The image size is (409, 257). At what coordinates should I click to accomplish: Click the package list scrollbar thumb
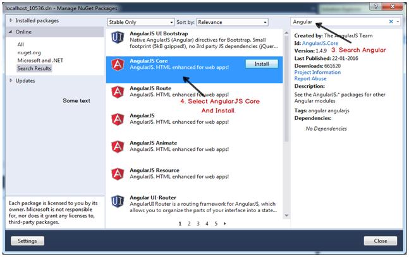coord(286,88)
